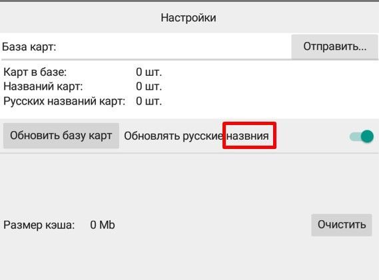Click 0 шт. value beside Русских названий карт
Viewport: 379px width, 280px height.
coord(149,101)
